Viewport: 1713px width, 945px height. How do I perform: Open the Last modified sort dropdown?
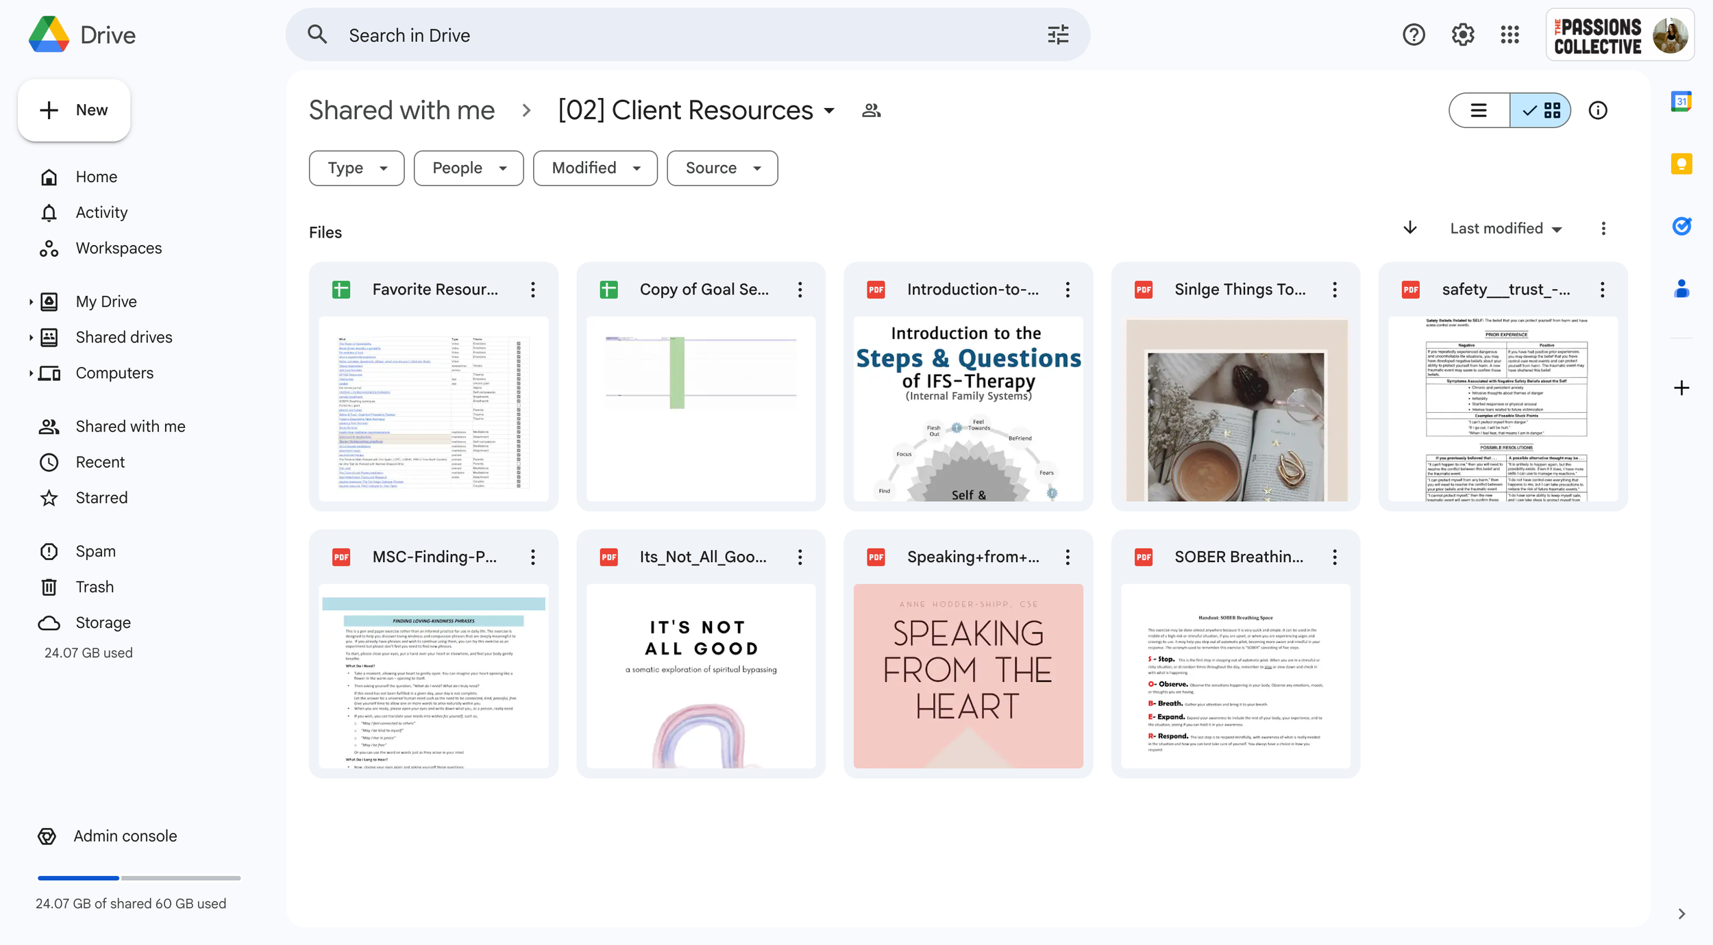(x=1505, y=228)
